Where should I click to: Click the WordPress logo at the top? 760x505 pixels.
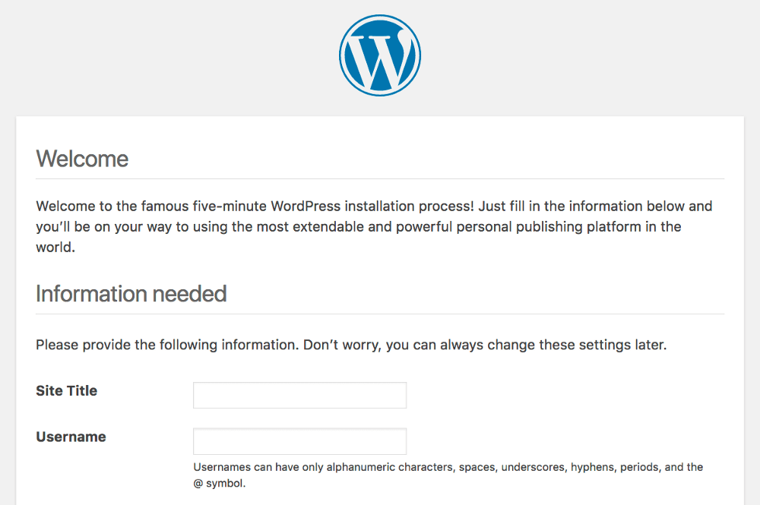coord(380,55)
